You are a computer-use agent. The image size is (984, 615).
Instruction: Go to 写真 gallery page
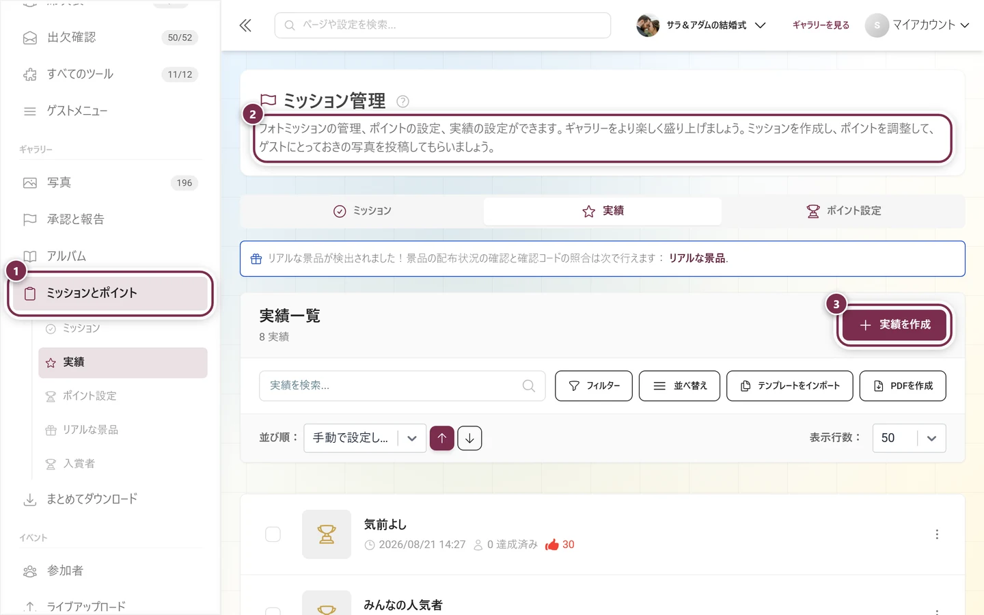[x=110, y=183]
